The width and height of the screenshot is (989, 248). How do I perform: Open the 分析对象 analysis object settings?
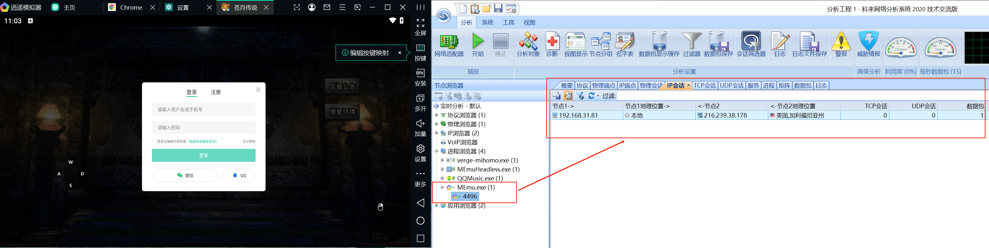528,45
